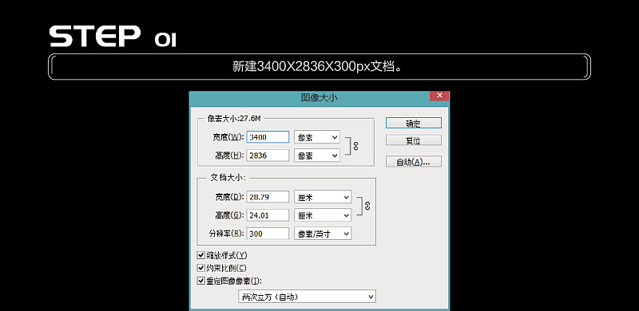The height and width of the screenshot is (311, 639).
Task: Open the pixel height unit dropdown
Action: [x=317, y=155]
